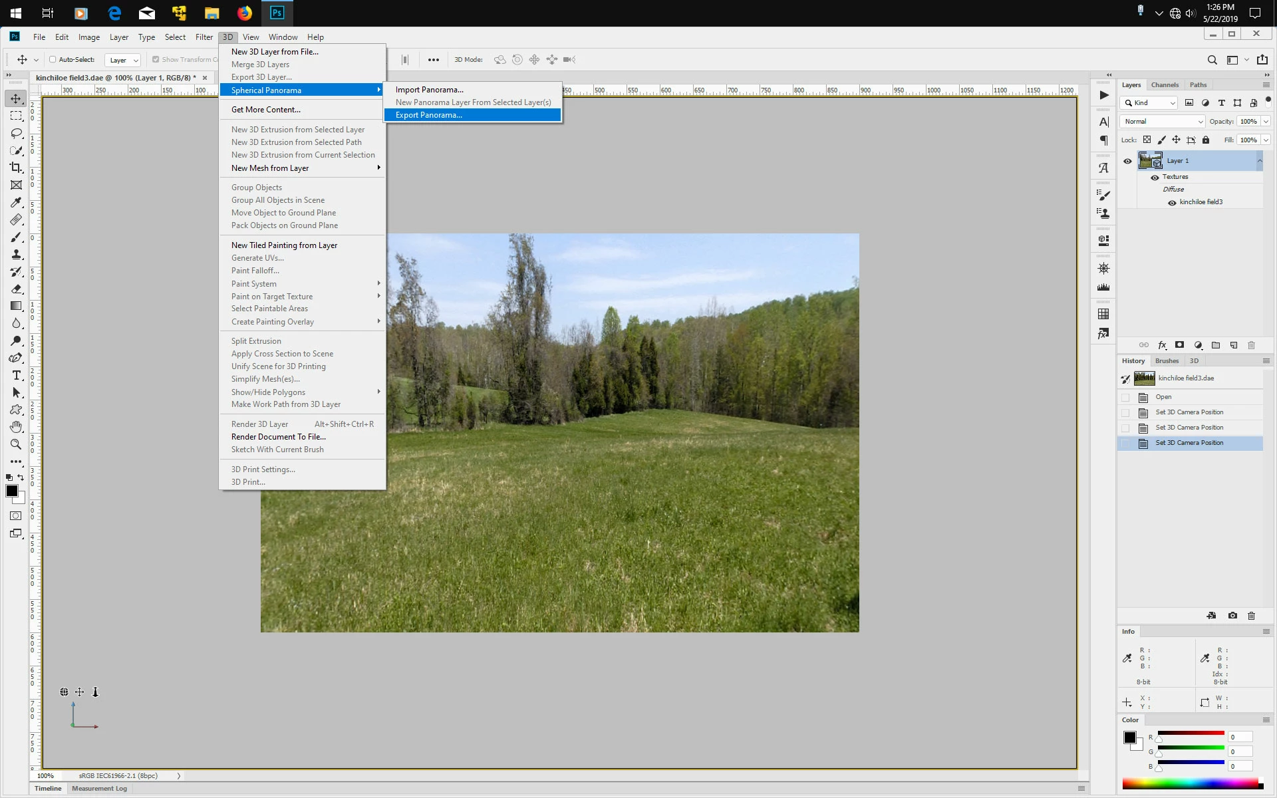The image size is (1277, 798).
Task: Select the Horizontal Type tool
Action: [16, 375]
